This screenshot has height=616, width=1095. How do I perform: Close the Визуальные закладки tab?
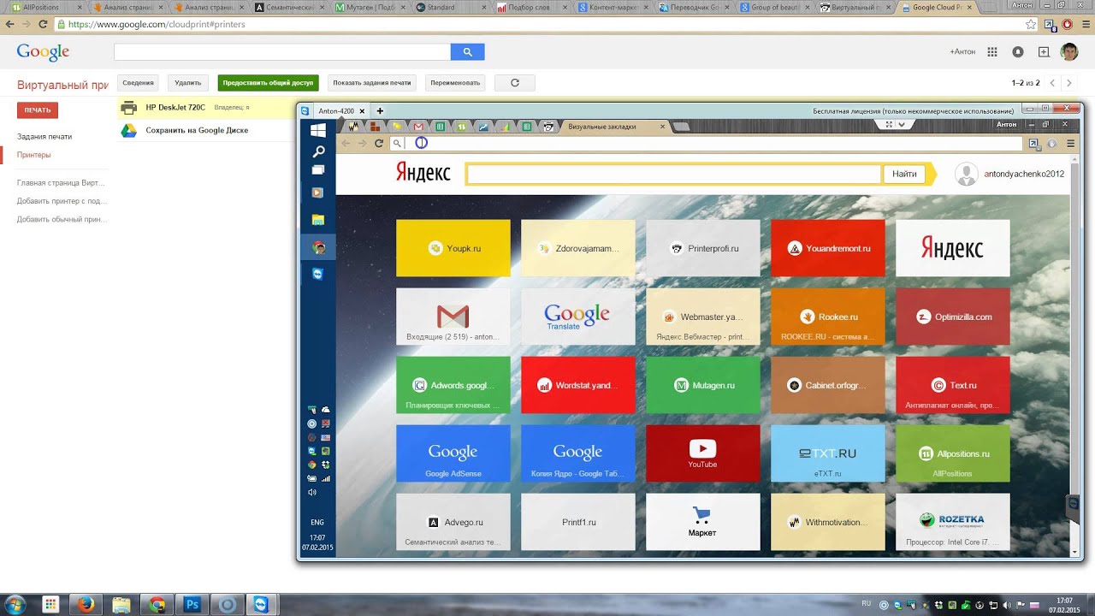click(x=662, y=127)
